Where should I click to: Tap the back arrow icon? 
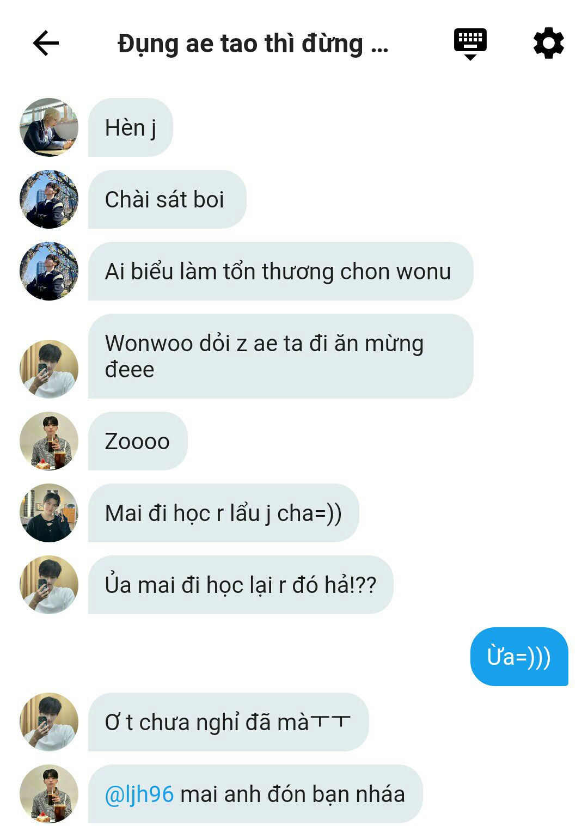(46, 44)
